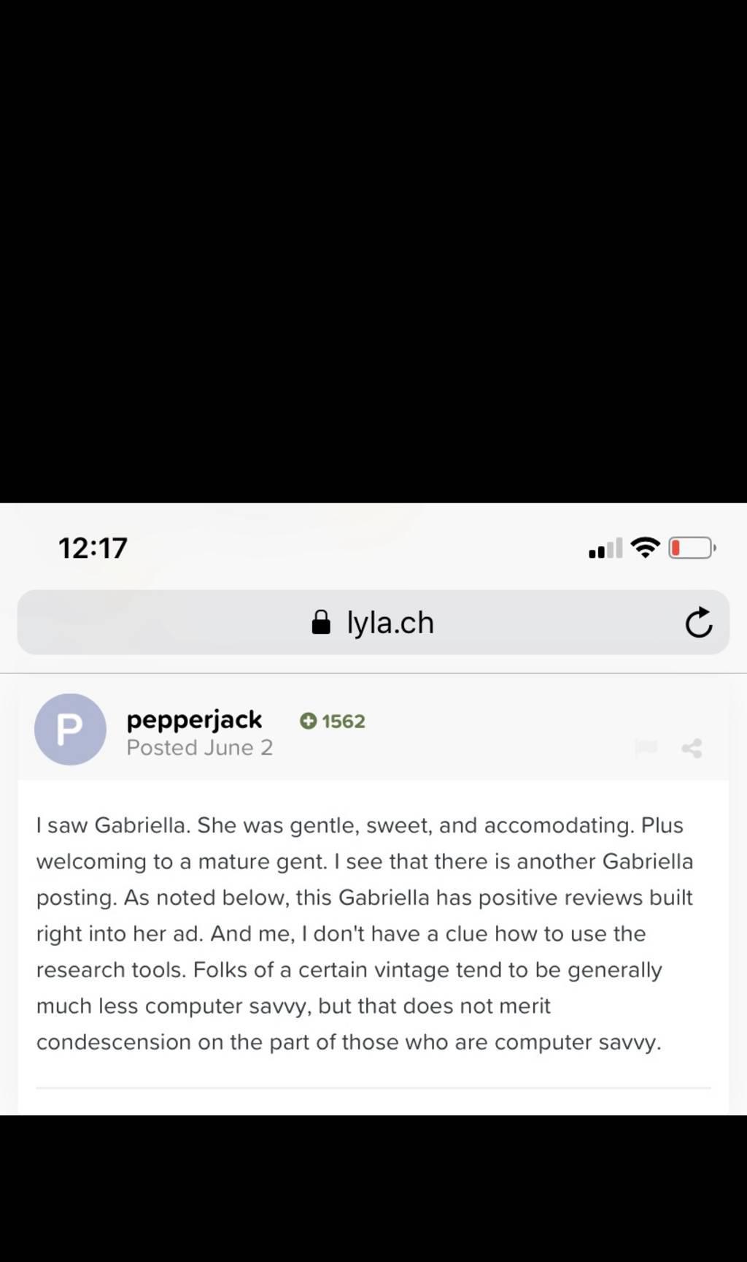Image resolution: width=747 pixels, height=1262 pixels.
Task: Click the word 'condescension' in the post
Action: [113, 1042]
